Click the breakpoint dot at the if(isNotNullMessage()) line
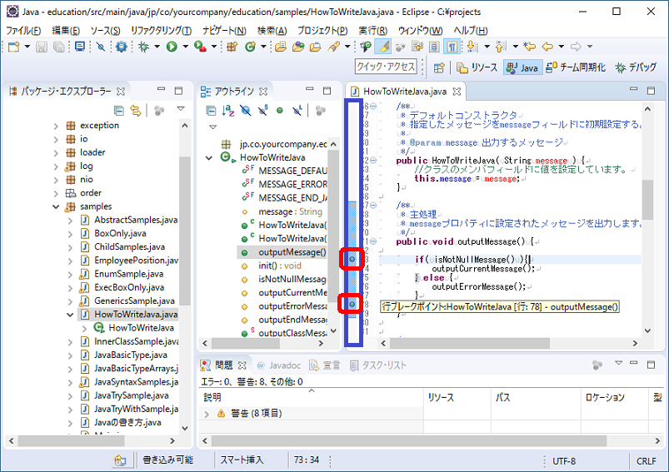The height and width of the screenshot is (472, 669). (x=352, y=259)
